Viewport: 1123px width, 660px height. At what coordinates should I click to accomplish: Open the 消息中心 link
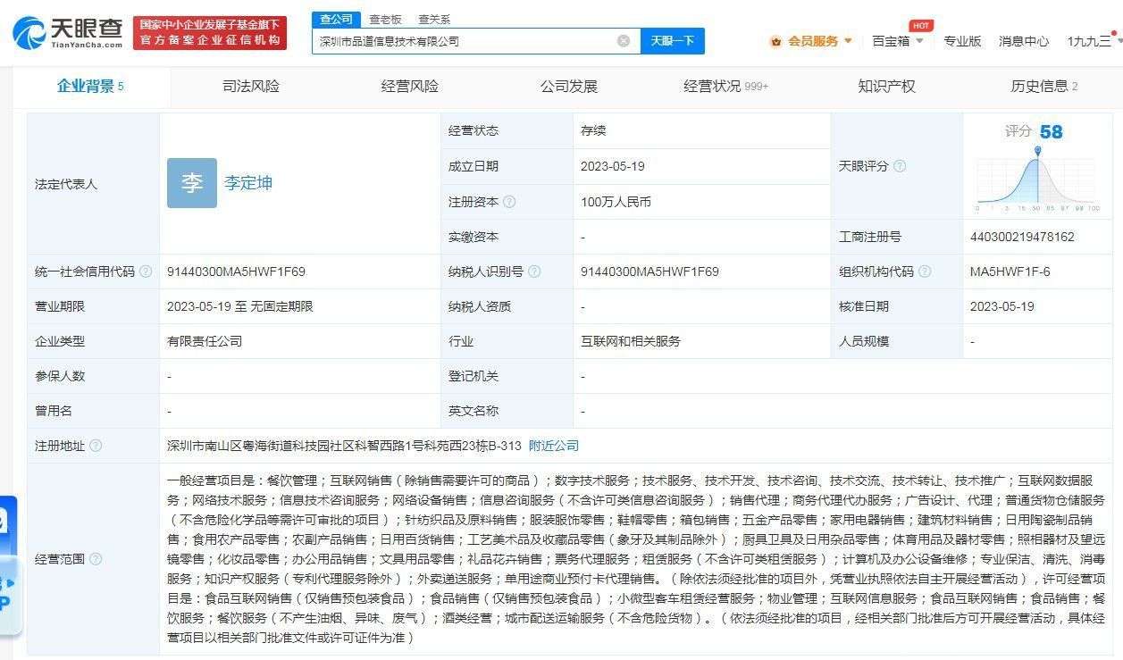click(x=1024, y=41)
